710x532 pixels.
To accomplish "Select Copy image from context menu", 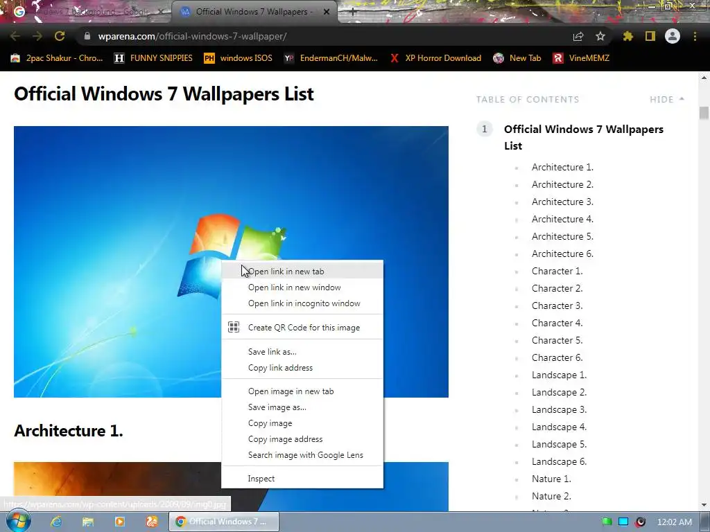I will tap(302, 423).
